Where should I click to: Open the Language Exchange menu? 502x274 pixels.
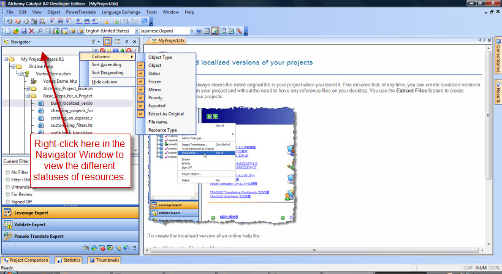[121, 12]
